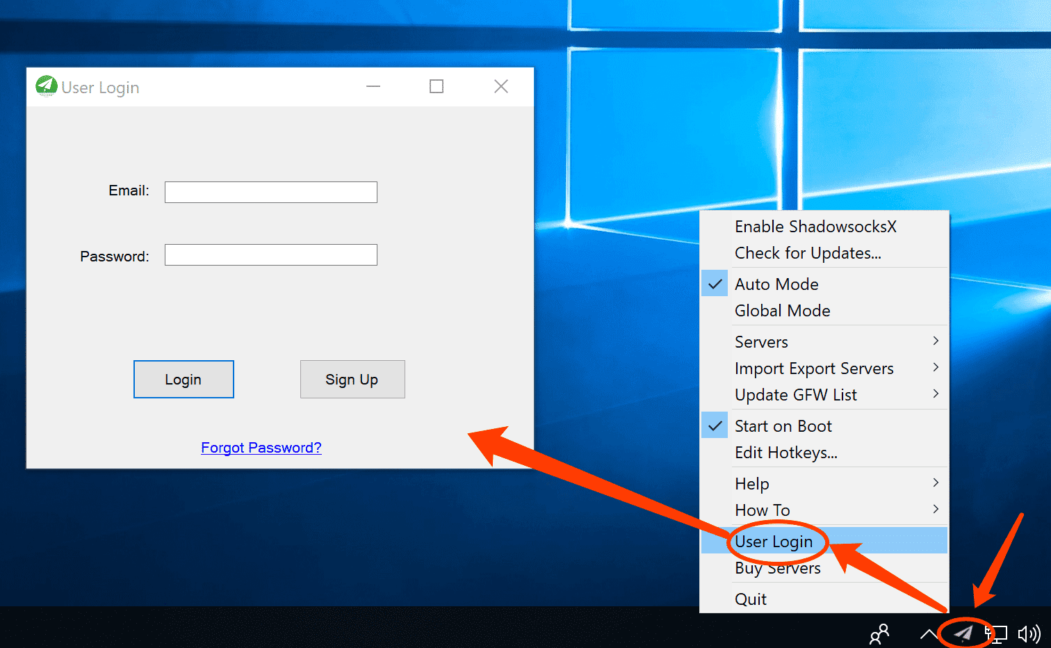Select User Login from the menu
Screen dimensions: 1051x648
pyautogui.click(x=774, y=542)
